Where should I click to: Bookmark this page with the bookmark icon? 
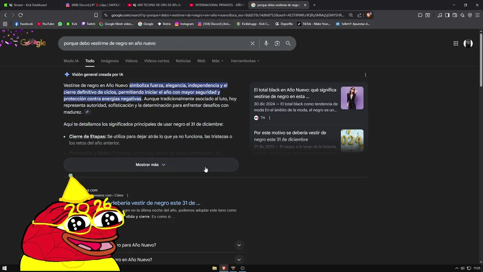click(x=96, y=15)
